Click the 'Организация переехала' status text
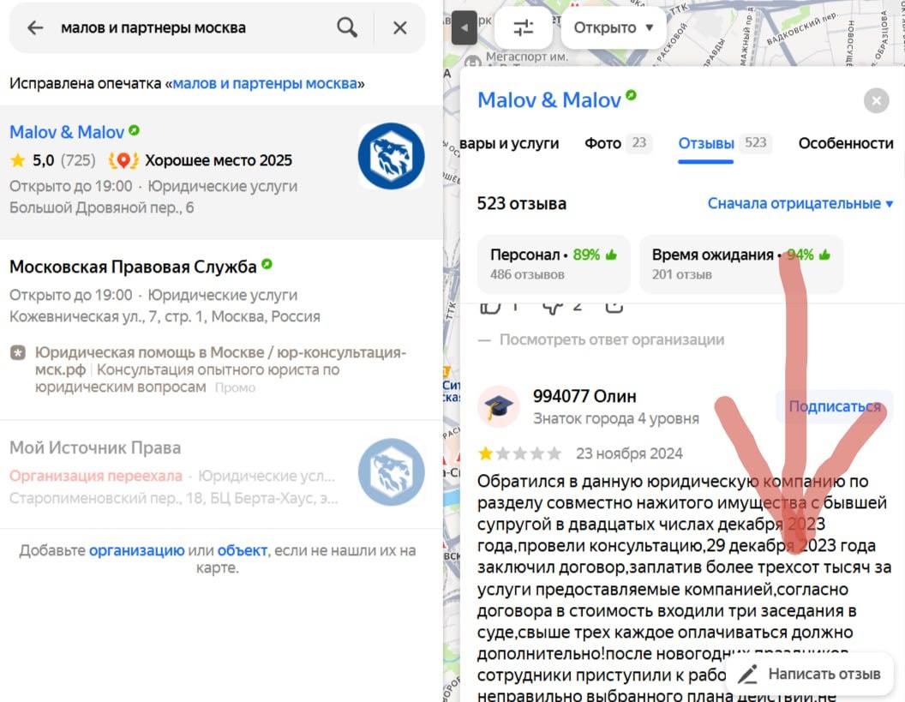 pyautogui.click(x=96, y=476)
